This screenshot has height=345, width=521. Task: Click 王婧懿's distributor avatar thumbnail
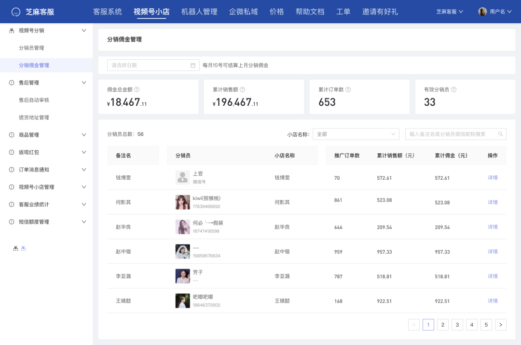click(182, 301)
